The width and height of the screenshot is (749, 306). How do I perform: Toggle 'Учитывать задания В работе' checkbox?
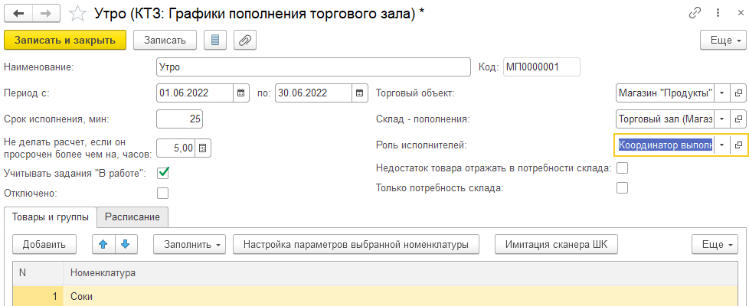[162, 173]
